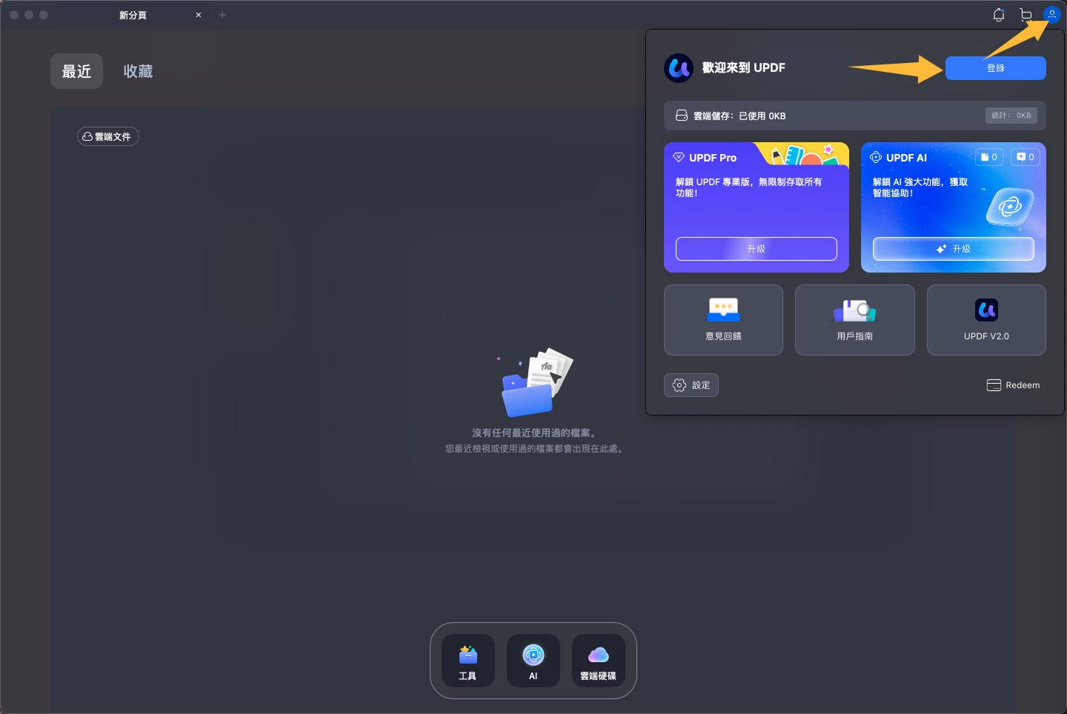This screenshot has width=1067, height=714.
Task: Click the 雲端儲存 已使用 0KB text
Action: click(x=739, y=116)
